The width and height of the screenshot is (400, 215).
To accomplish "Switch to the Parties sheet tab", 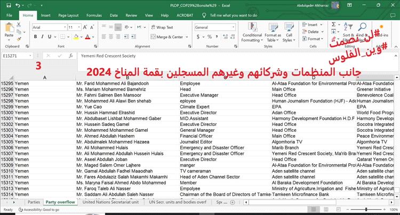I will (34, 202).
